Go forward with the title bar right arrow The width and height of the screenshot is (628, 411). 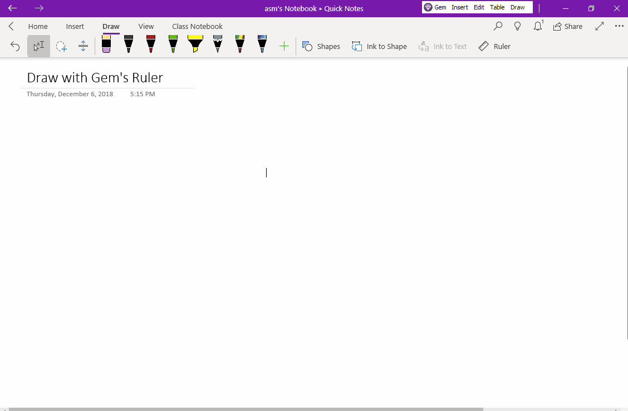coord(39,8)
